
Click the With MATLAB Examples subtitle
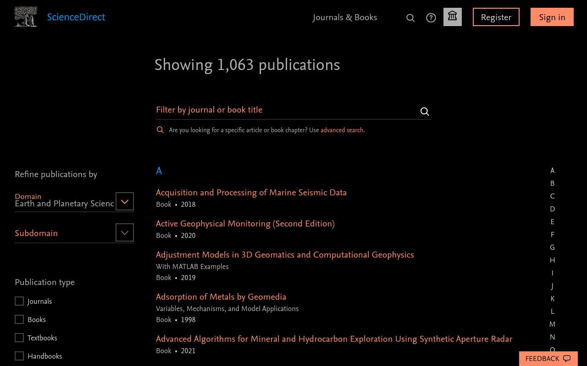click(192, 267)
